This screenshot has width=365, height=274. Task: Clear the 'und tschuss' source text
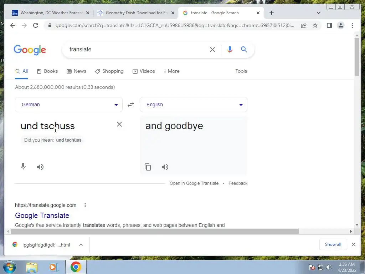(x=119, y=124)
